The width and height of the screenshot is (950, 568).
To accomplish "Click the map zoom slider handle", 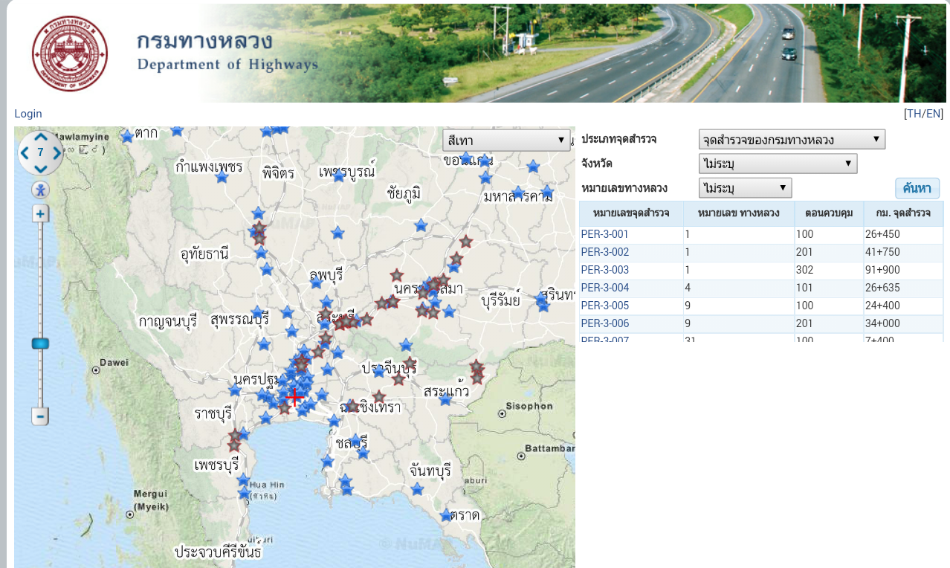I will (x=40, y=343).
